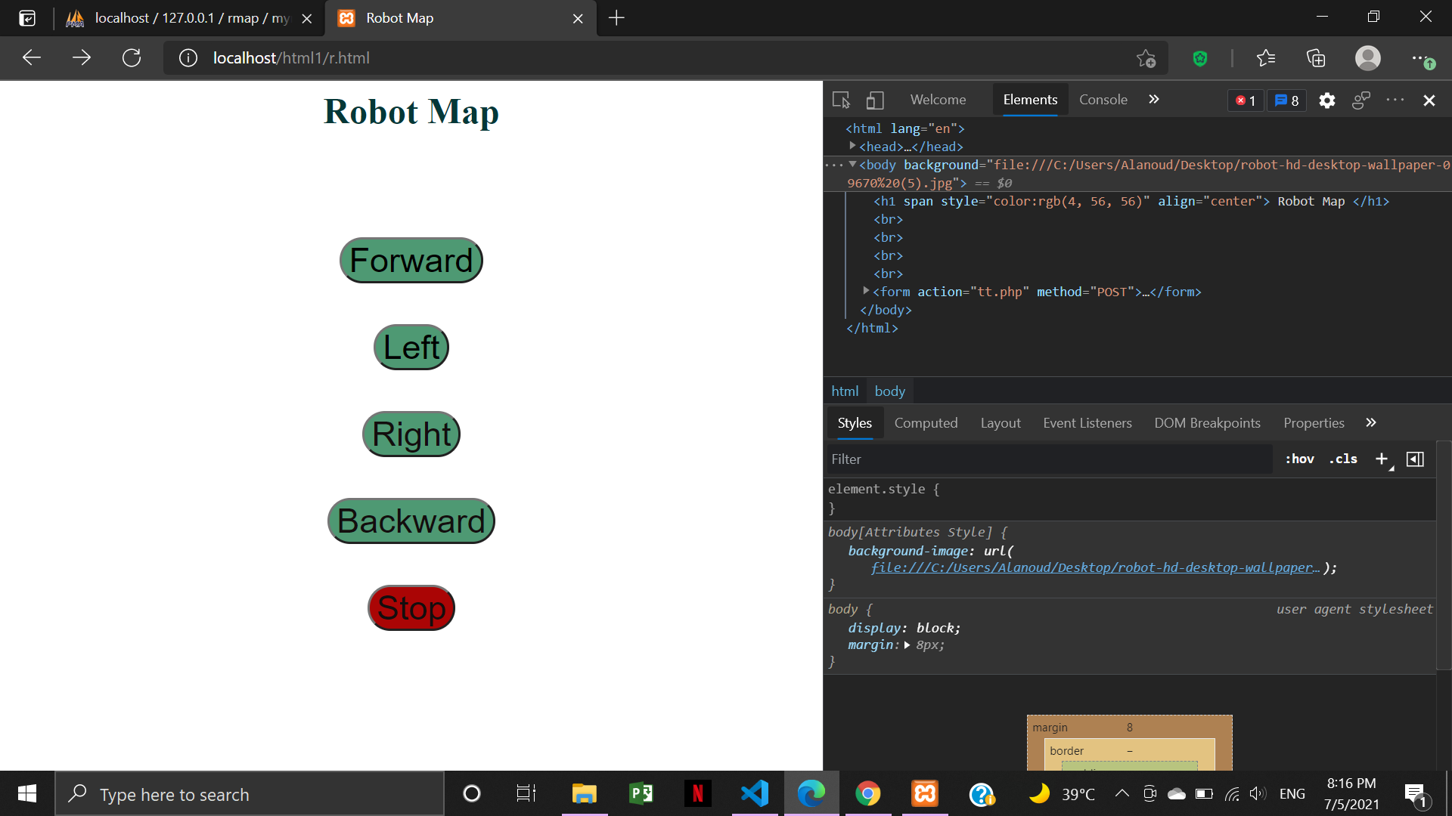1452x816 pixels.
Task: Click the blue messages count badge
Action: coord(1287,100)
